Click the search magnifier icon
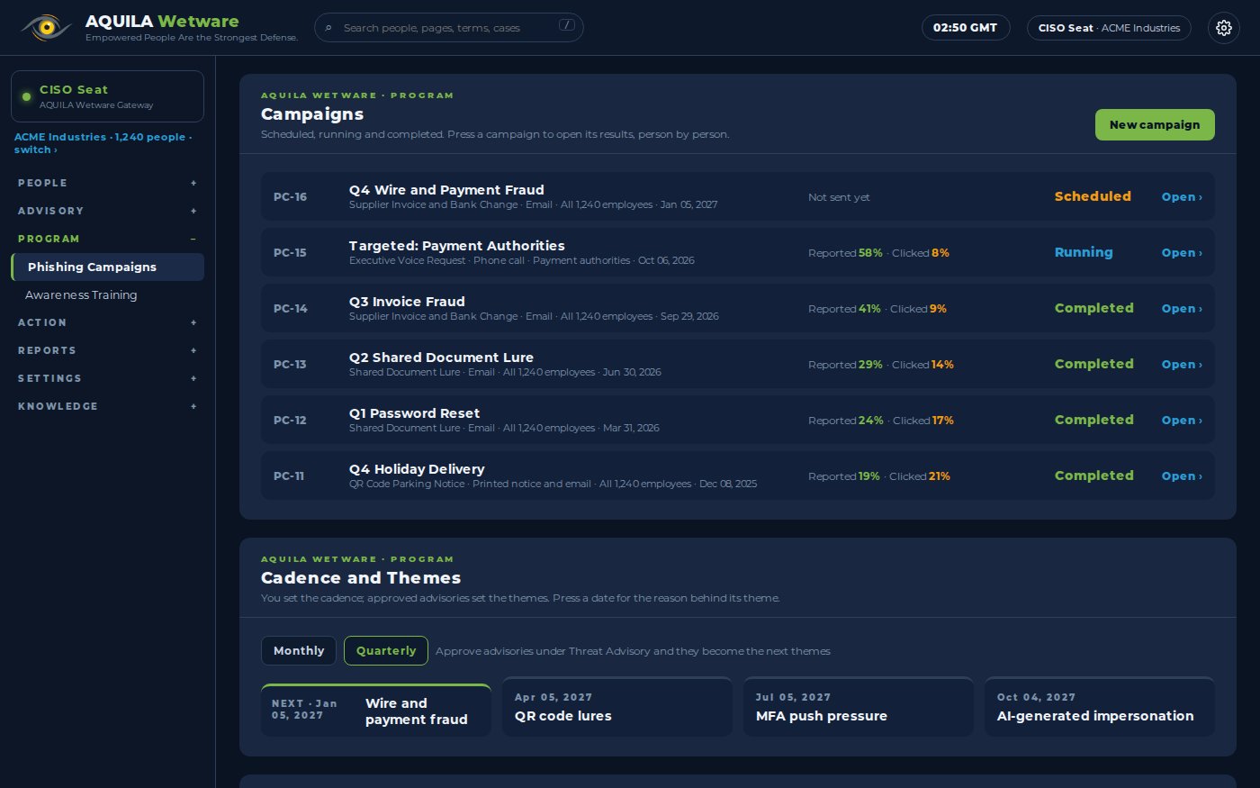 point(328,28)
